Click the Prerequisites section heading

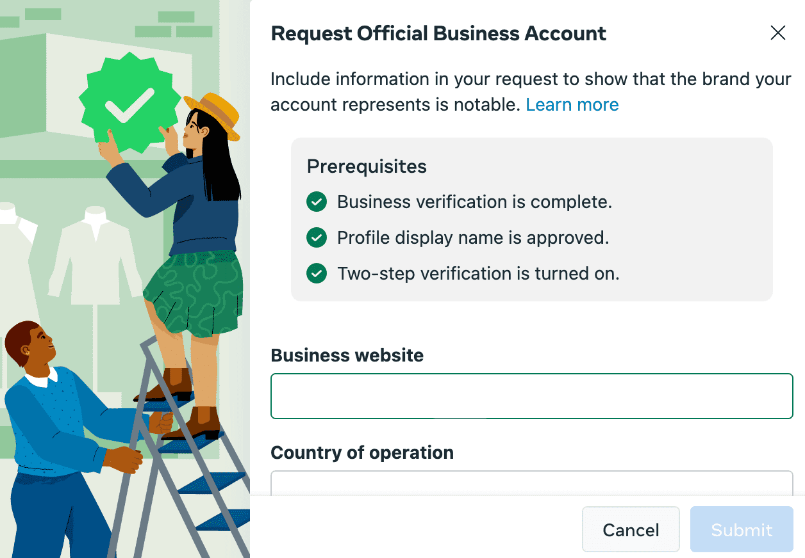pyautogui.click(x=367, y=166)
